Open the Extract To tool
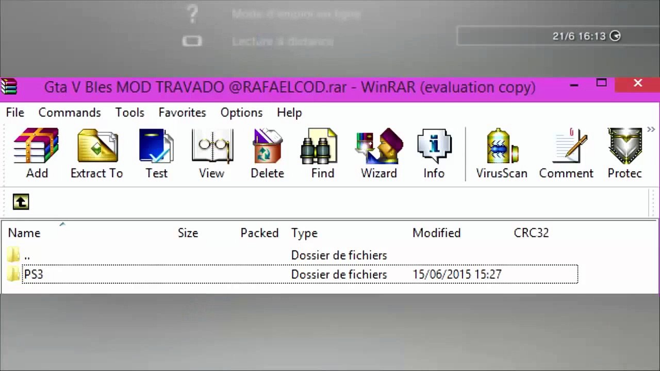Screen dimensions: 660x371 pyautogui.click(x=97, y=153)
